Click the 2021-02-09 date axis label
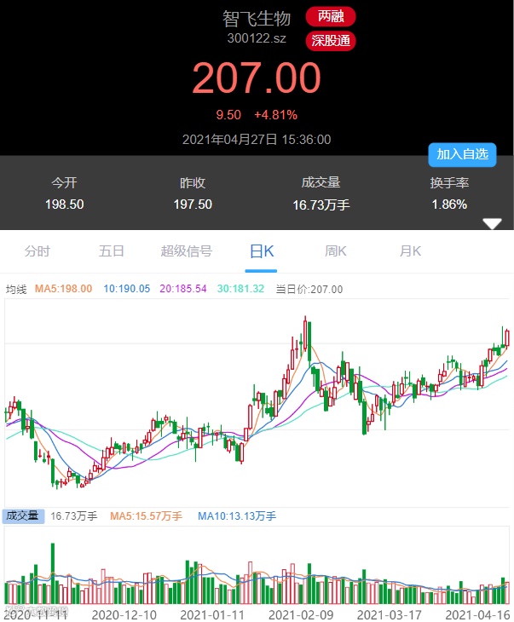 (x=301, y=614)
